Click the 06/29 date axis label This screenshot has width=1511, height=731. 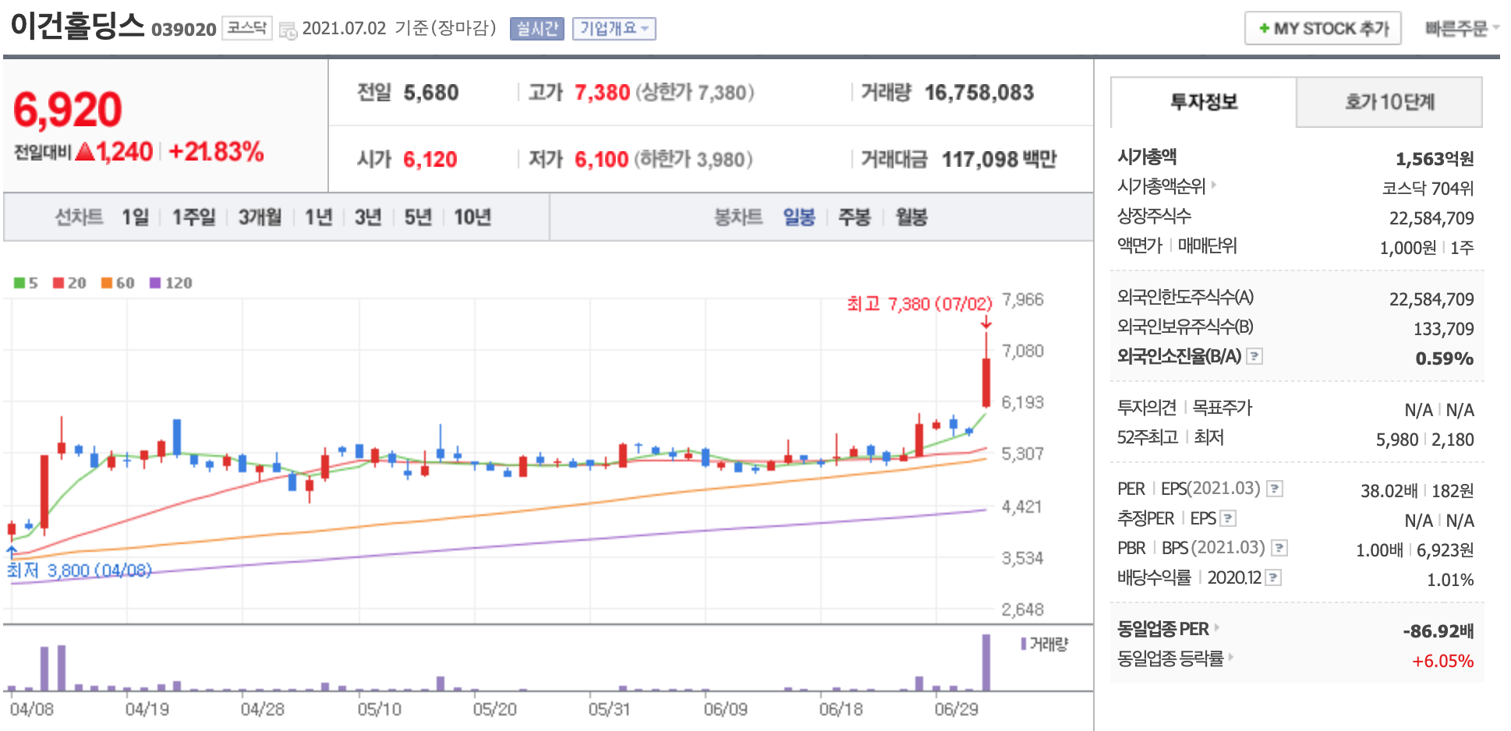(956, 709)
